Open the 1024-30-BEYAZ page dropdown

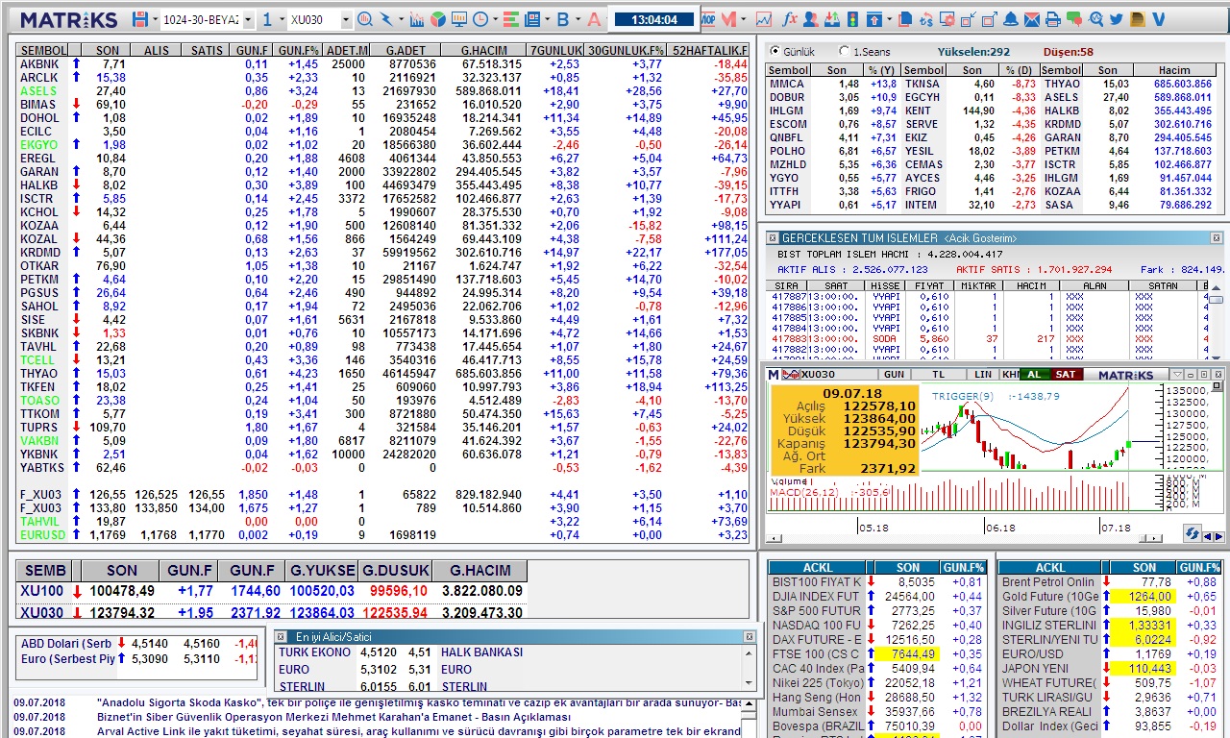point(248,19)
